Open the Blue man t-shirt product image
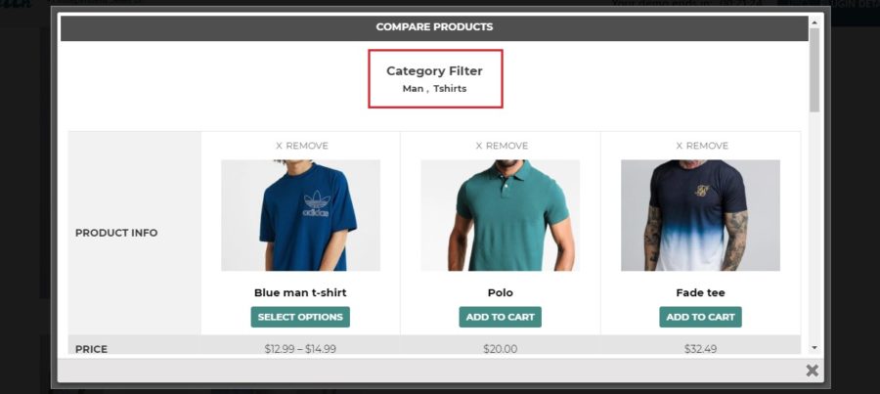Viewport: 880px width, 394px height. [x=300, y=215]
